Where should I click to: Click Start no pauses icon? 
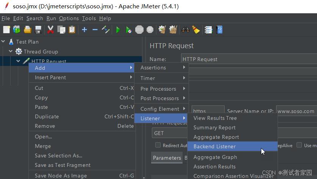[x=128, y=30]
